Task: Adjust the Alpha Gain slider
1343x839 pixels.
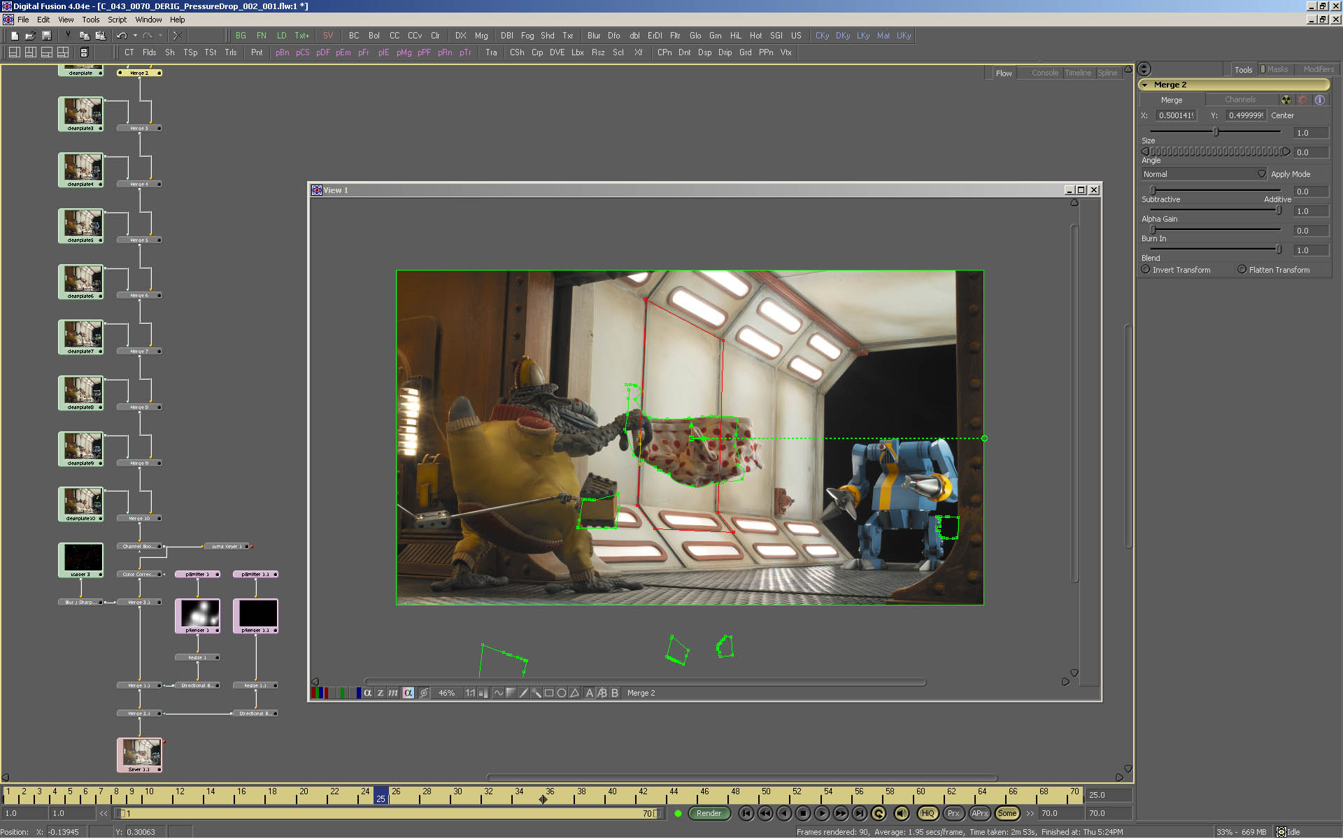Action: pos(1215,210)
